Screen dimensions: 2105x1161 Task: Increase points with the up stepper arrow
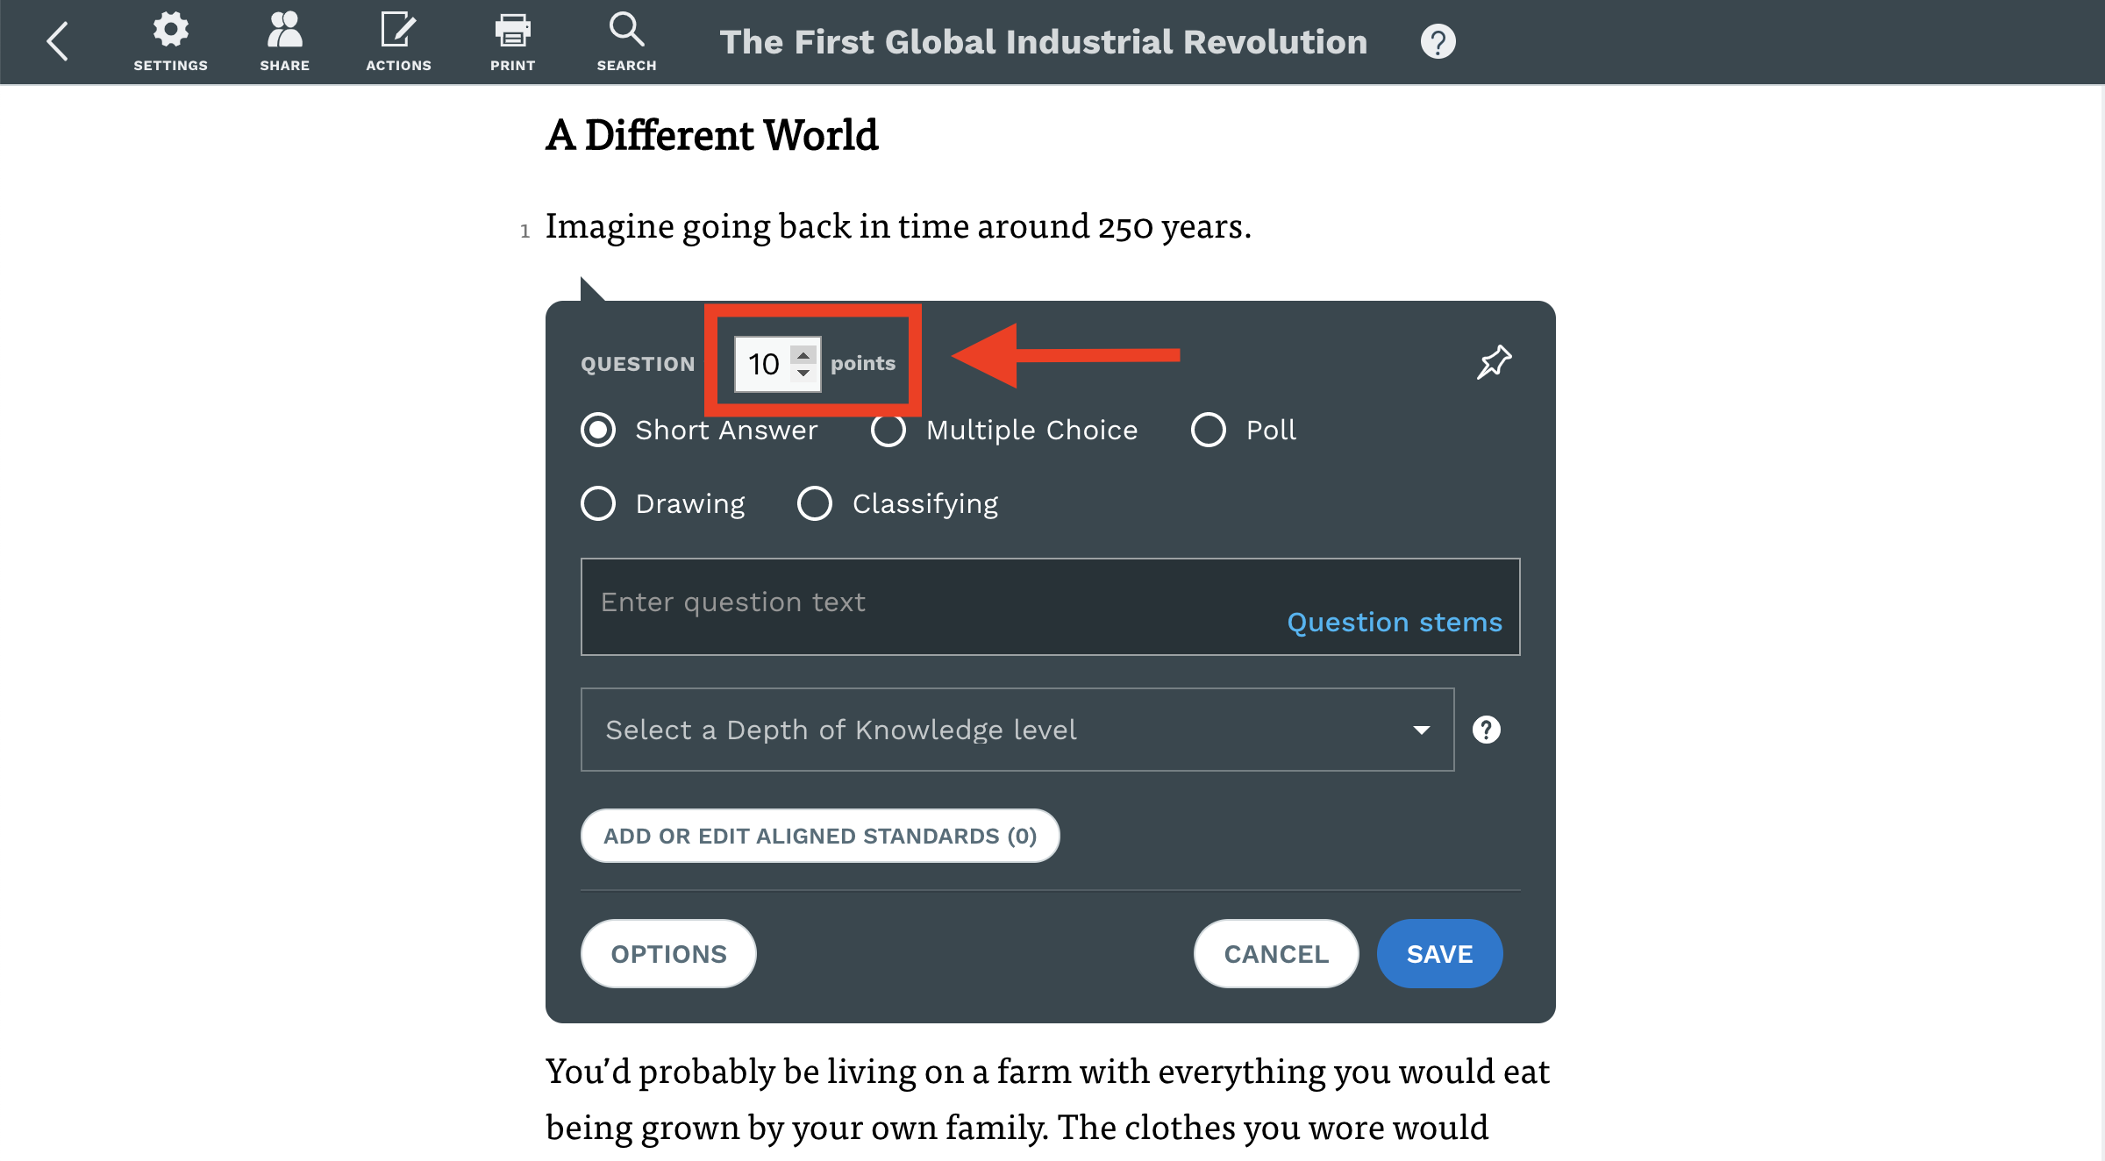tap(803, 354)
